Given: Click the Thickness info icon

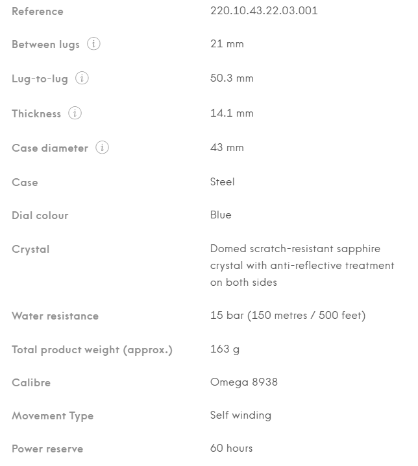Looking at the screenshot, I should tap(75, 113).
